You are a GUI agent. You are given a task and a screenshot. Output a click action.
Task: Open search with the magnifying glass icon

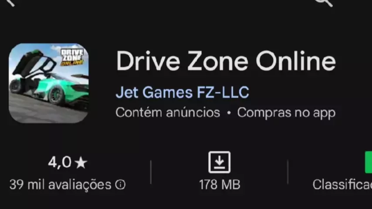point(324,2)
